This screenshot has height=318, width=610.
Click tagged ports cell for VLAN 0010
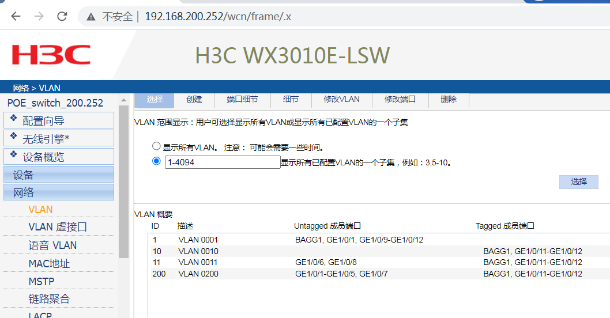tap(533, 251)
